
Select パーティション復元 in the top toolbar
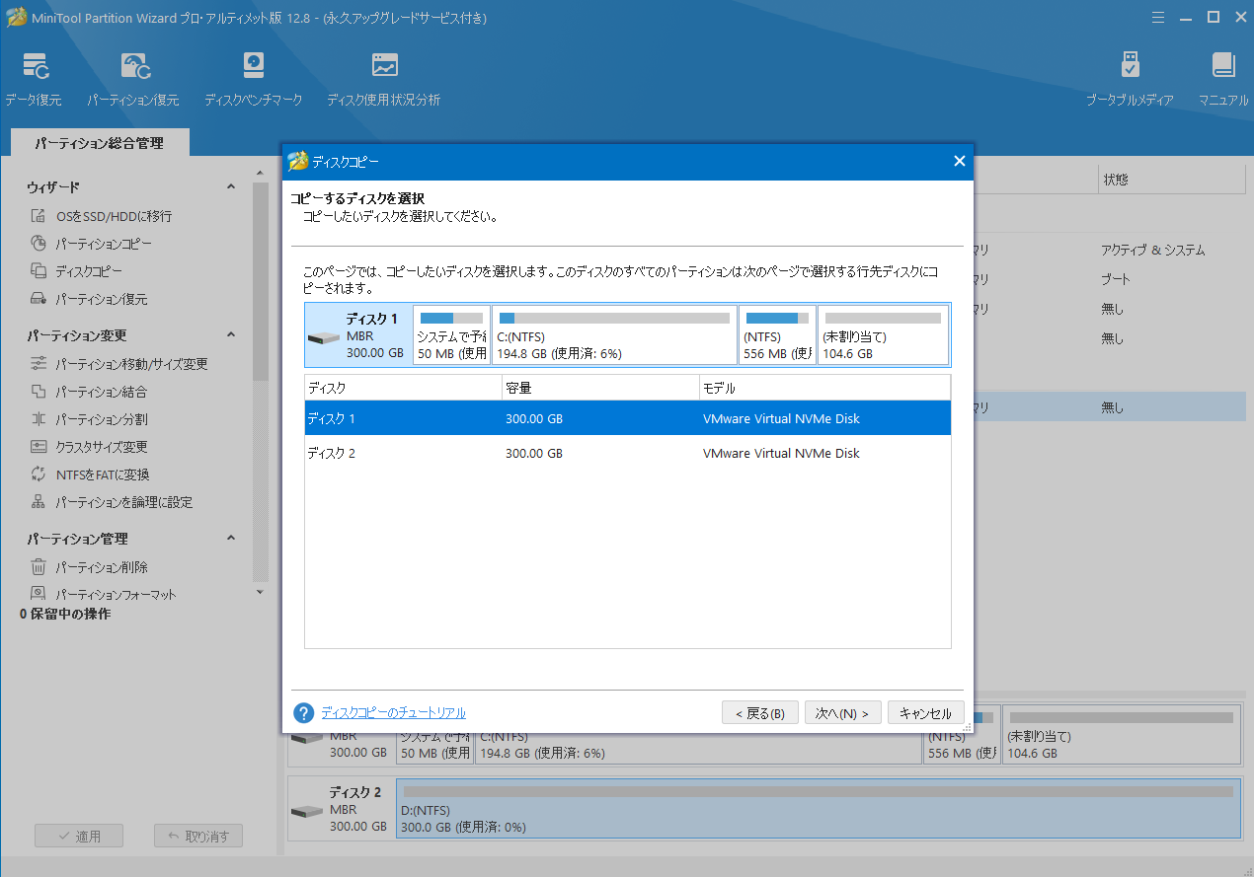133,77
